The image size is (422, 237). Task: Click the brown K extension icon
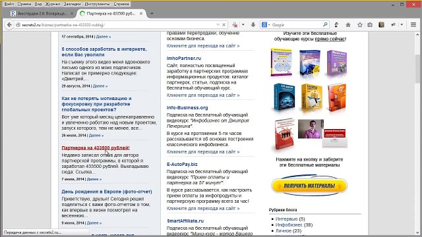pos(381,25)
